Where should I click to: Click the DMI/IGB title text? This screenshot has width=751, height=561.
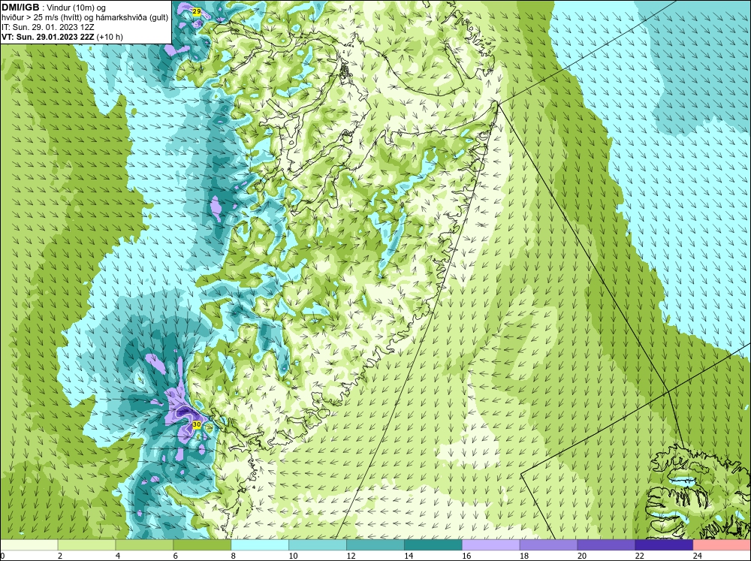20,8
